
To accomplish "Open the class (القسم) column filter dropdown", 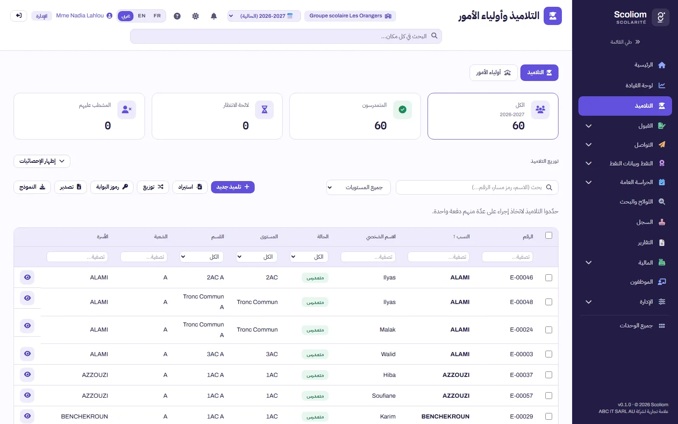I will (202, 257).
